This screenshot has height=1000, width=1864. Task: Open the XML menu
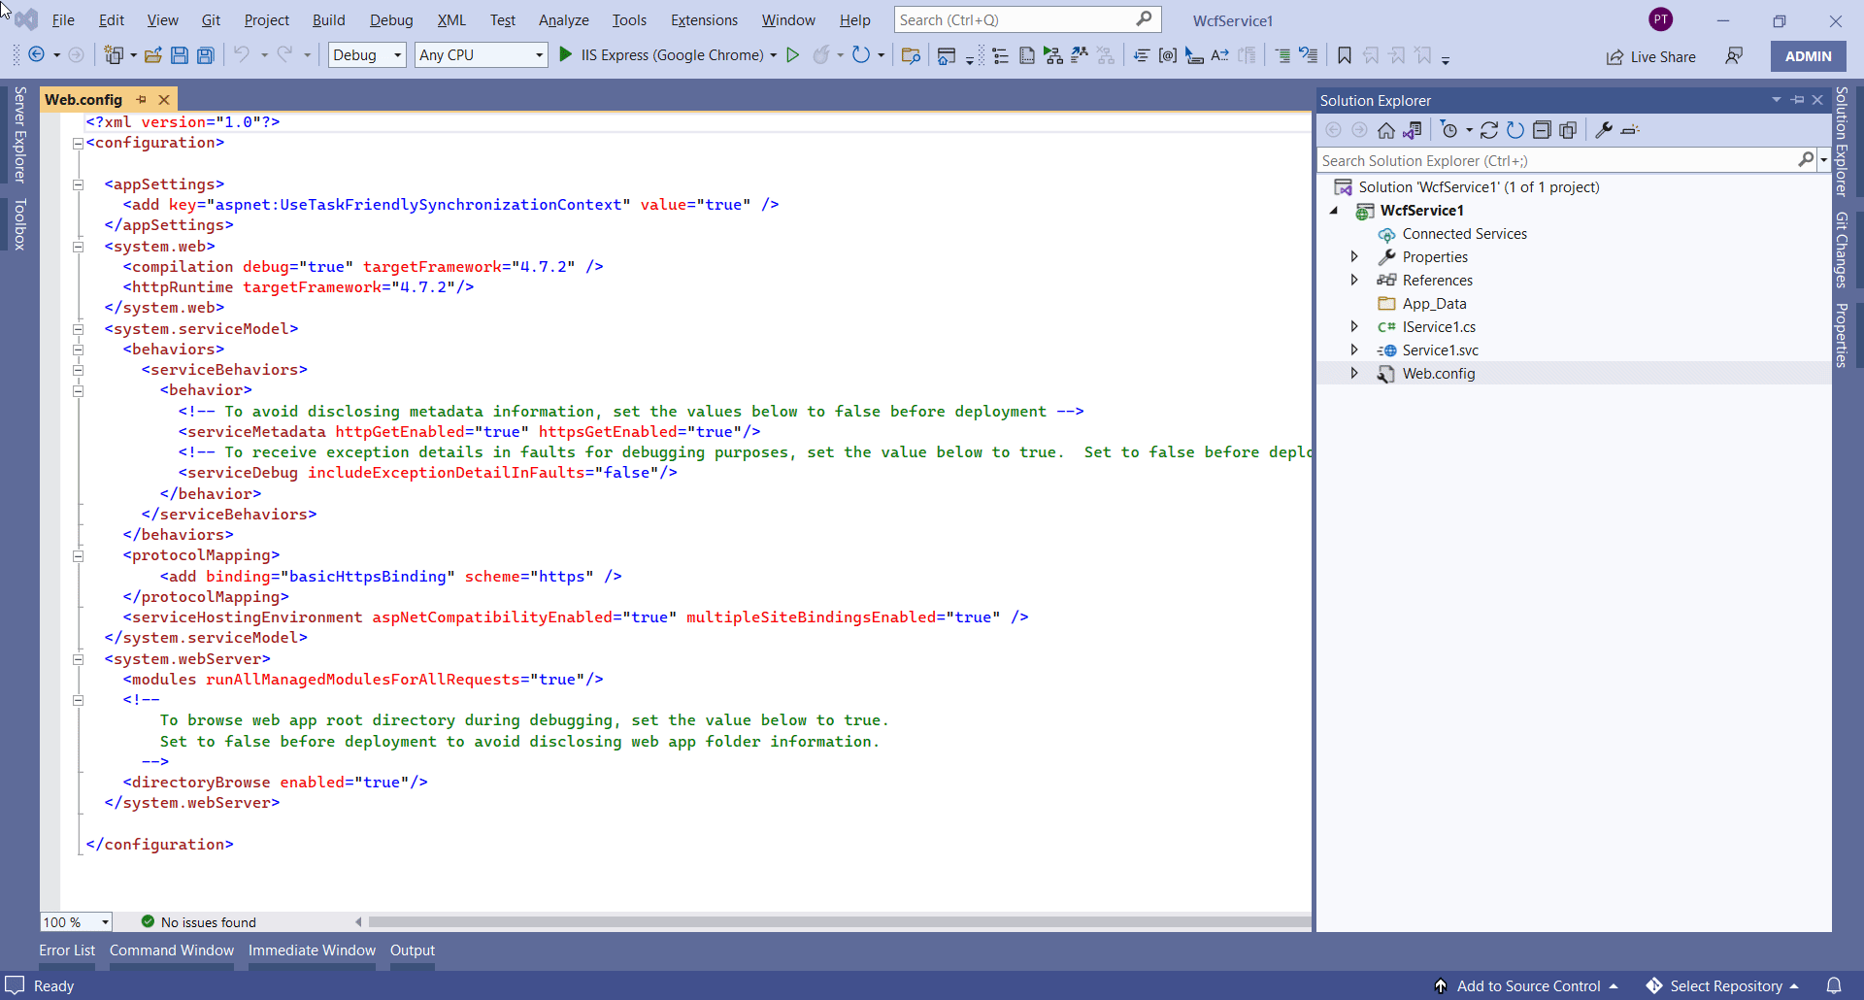(451, 19)
